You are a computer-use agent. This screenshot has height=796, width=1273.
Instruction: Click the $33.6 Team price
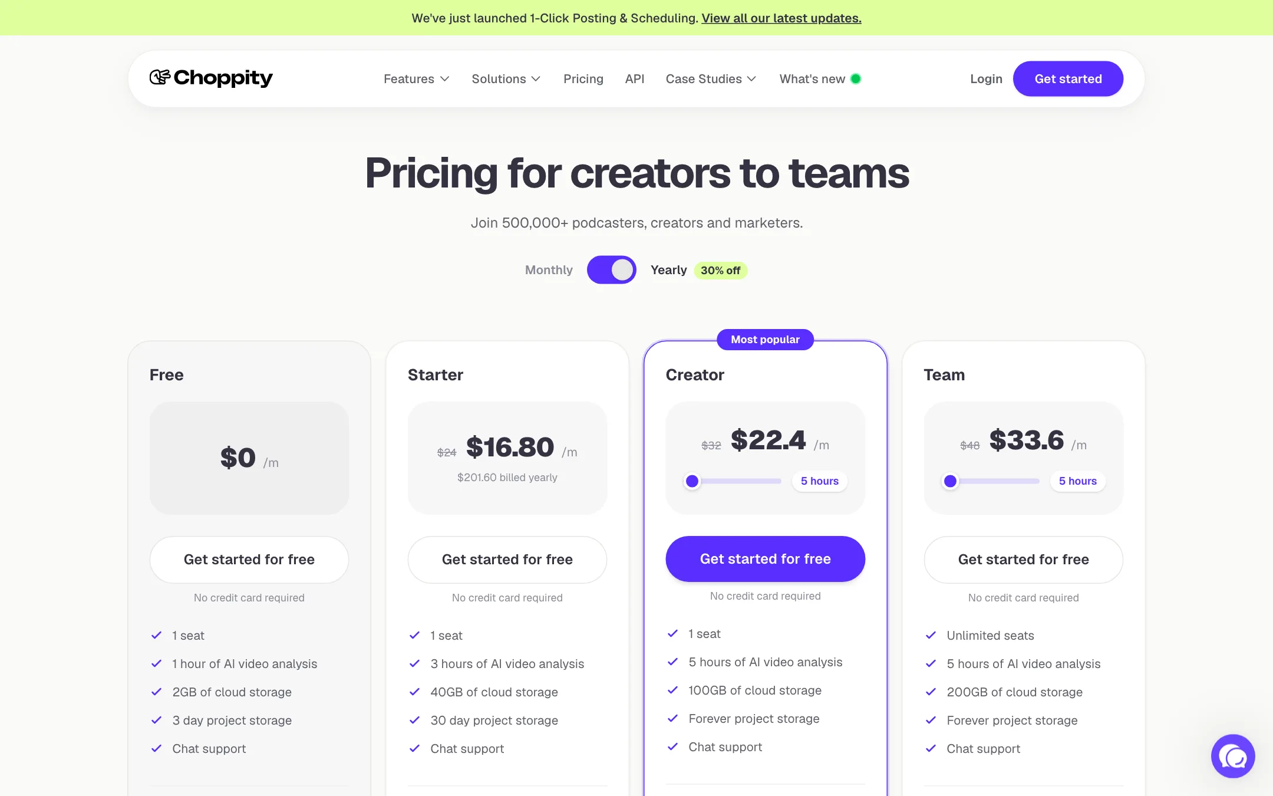click(1026, 440)
